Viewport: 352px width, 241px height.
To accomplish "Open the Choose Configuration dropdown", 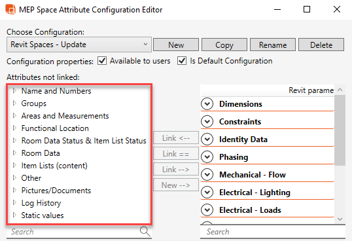I will point(79,45).
